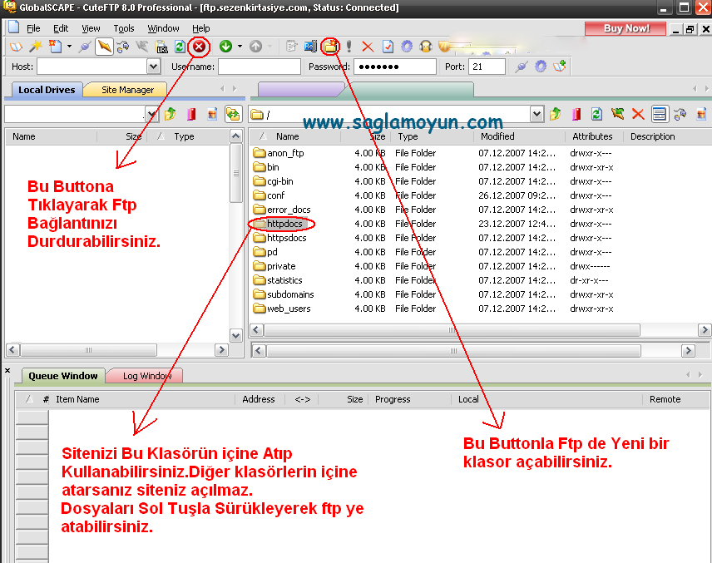Select the Queue Window tab
This screenshot has width=712, height=563.
(62, 376)
